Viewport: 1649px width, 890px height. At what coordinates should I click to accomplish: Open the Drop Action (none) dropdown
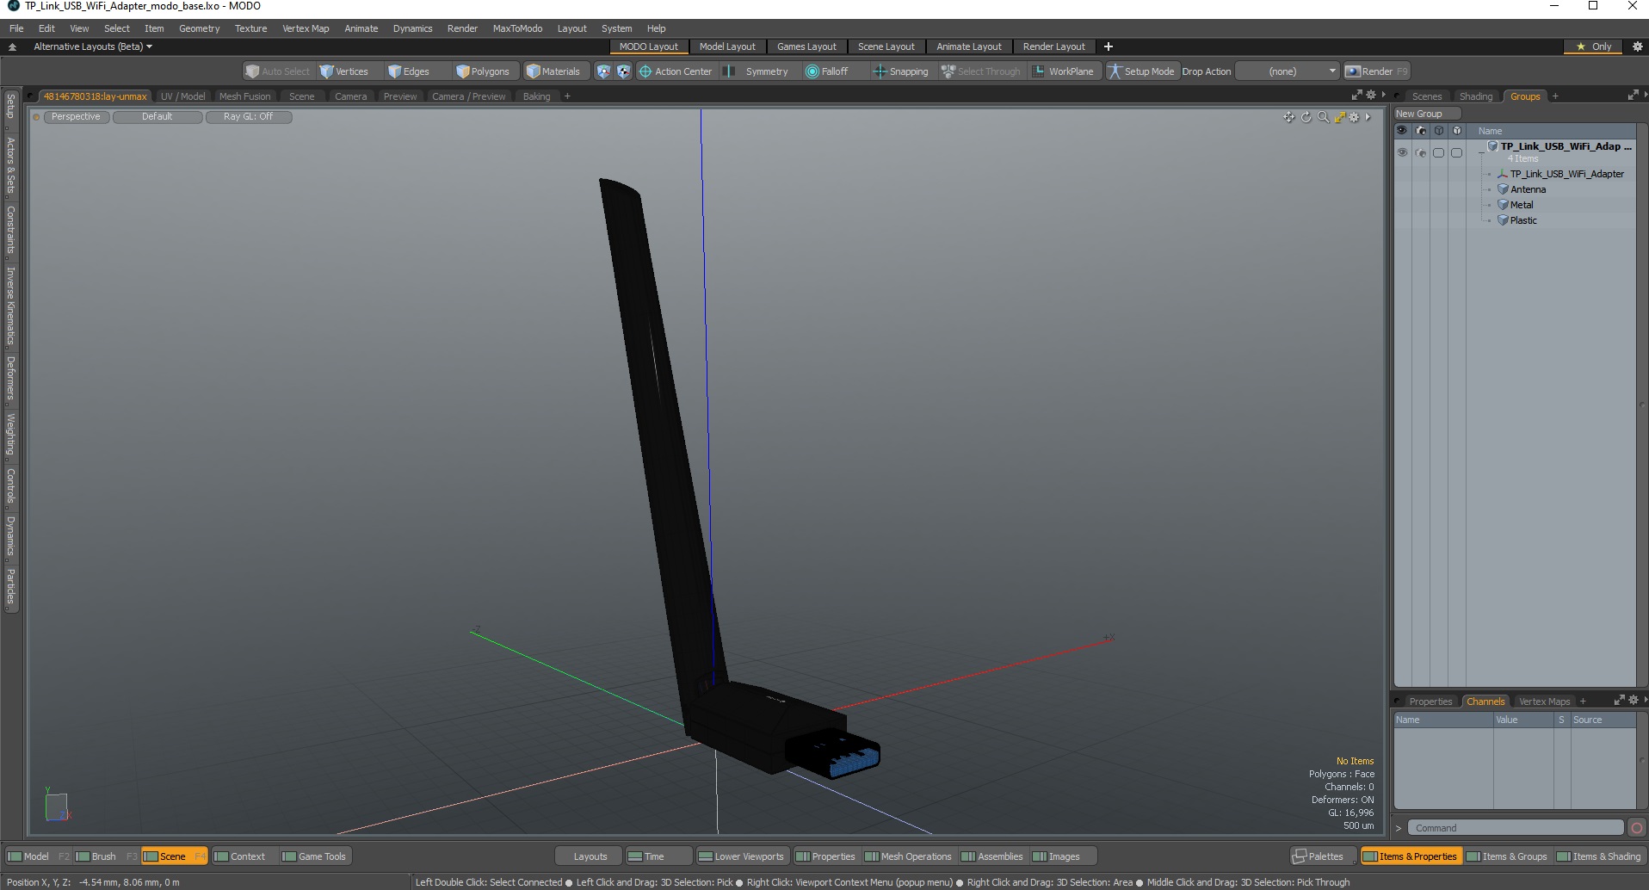coord(1288,71)
